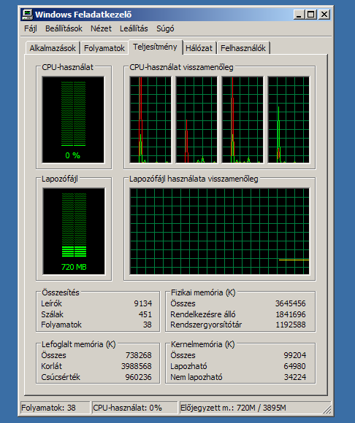This screenshot has height=423, width=355.
Task: Switch to the Hálózat tab
Action: point(199,48)
